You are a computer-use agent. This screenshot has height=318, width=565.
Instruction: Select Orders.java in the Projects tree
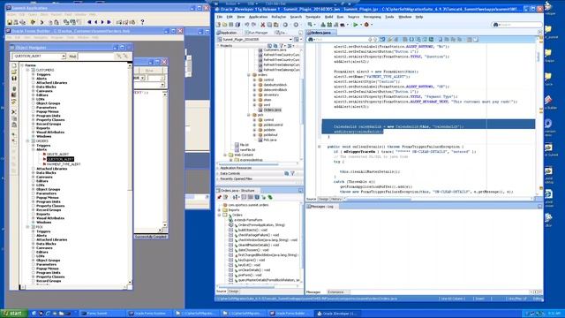tap(273, 110)
